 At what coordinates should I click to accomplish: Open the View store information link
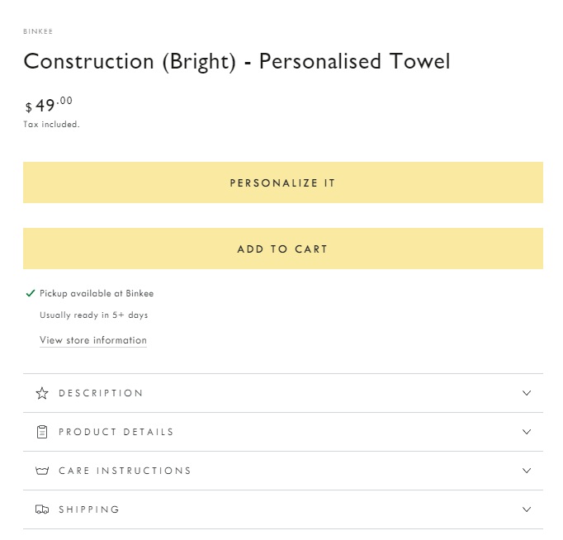pyautogui.click(x=93, y=340)
